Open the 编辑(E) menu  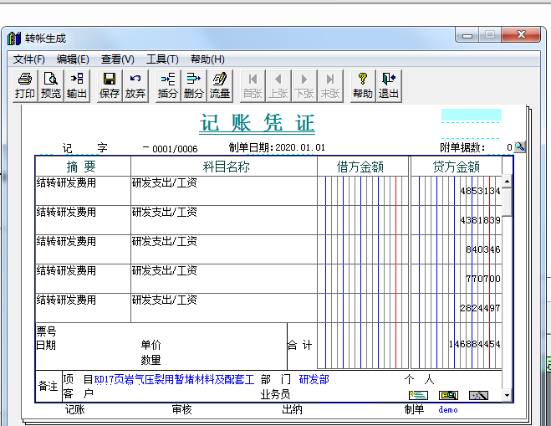73,59
